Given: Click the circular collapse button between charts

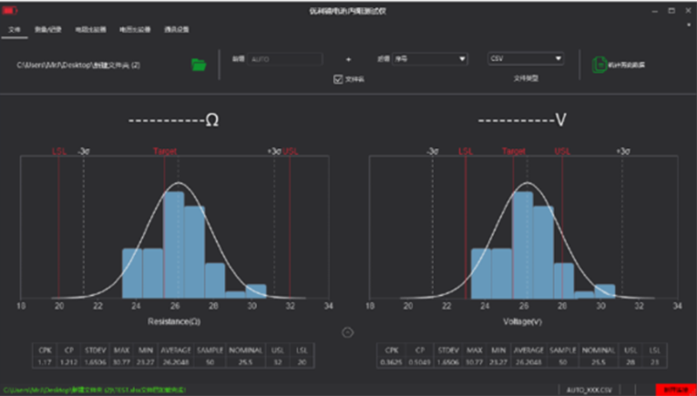Looking at the screenshot, I should point(348,332).
